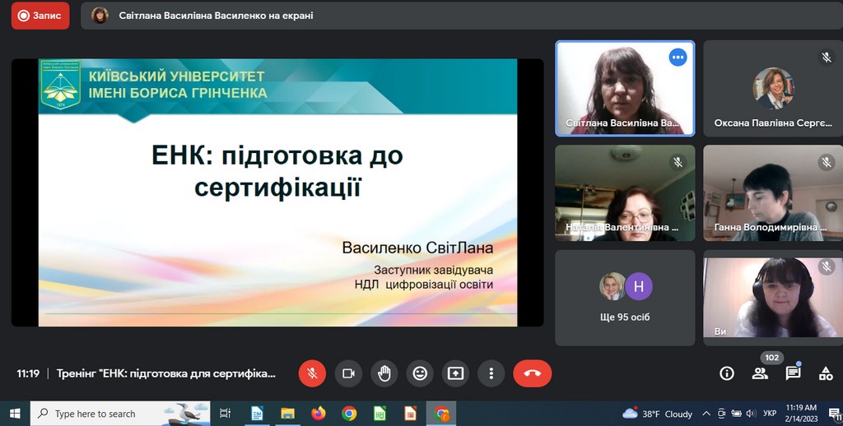Image resolution: width=843 pixels, height=426 pixels.
Task: Click the Ще 95 осіб tile
Action: click(625, 298)
